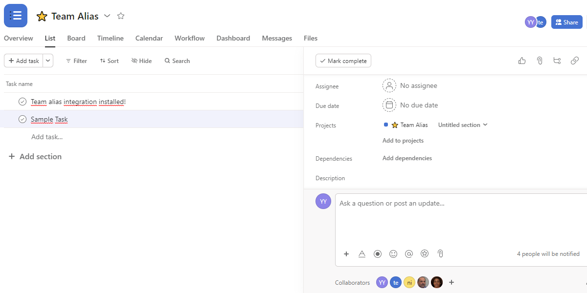Open the Workflow tab
587x293 pixels.
coord(190,38)
